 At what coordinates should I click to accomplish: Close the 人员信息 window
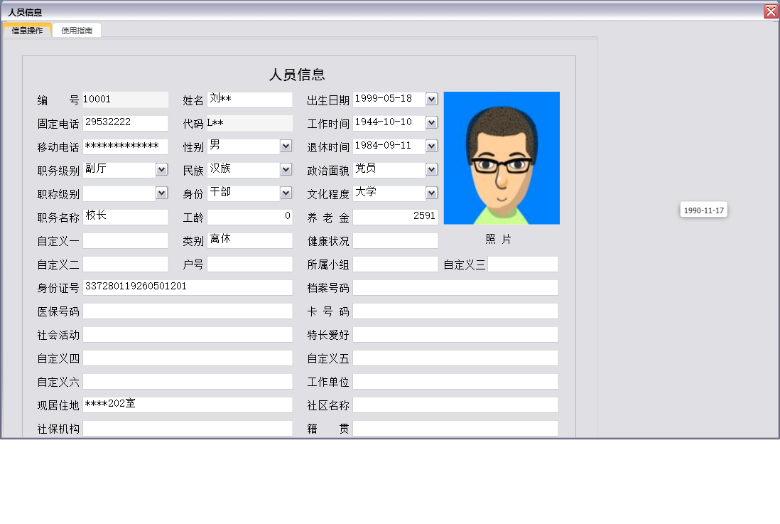(x=772, y=11)
